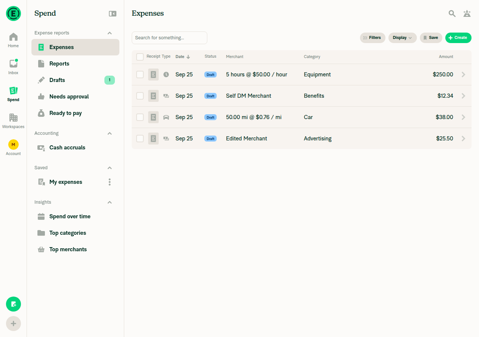Click the Save button
479x337 pixels.
[x=431, y=38]
